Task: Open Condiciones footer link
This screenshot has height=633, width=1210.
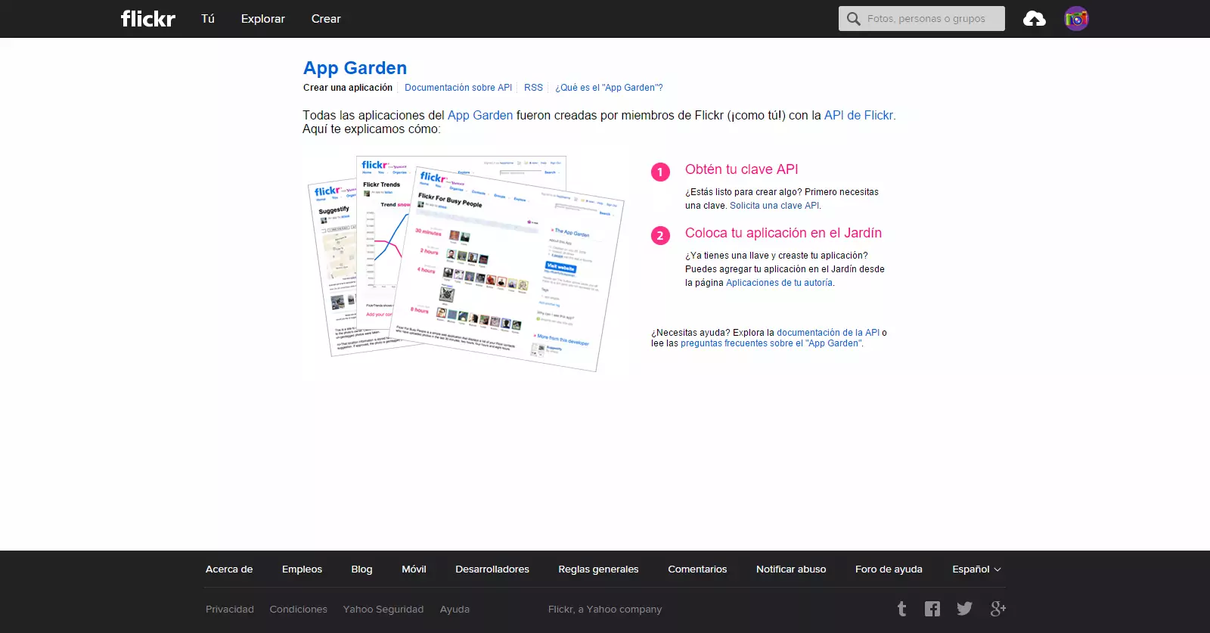Action: 299,610
